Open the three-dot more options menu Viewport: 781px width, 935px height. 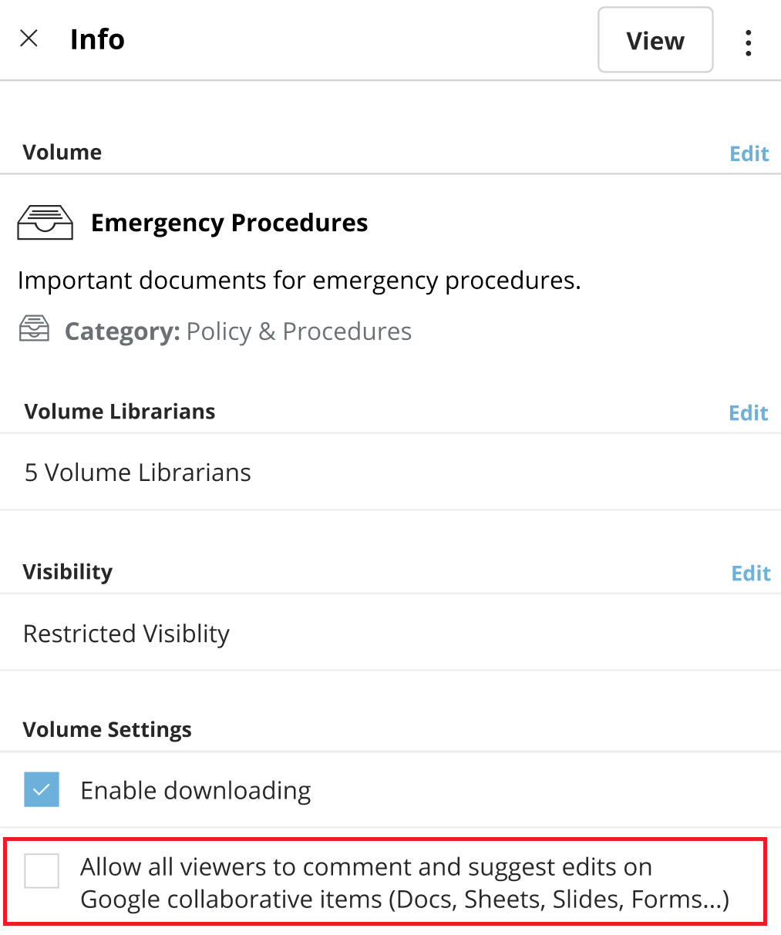(748, 43)
